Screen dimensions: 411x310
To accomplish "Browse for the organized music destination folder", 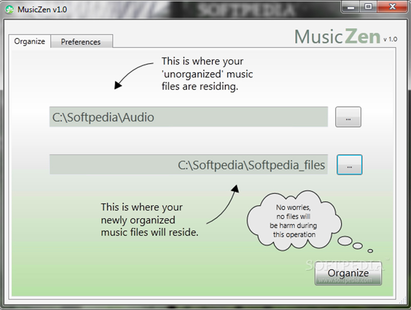I will click(349, 165).
